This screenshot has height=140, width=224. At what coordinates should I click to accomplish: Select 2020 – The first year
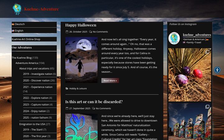point(35,136)
